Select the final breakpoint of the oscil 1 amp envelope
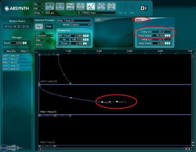Viewport: 196px width, 152px height. point(70,83)
